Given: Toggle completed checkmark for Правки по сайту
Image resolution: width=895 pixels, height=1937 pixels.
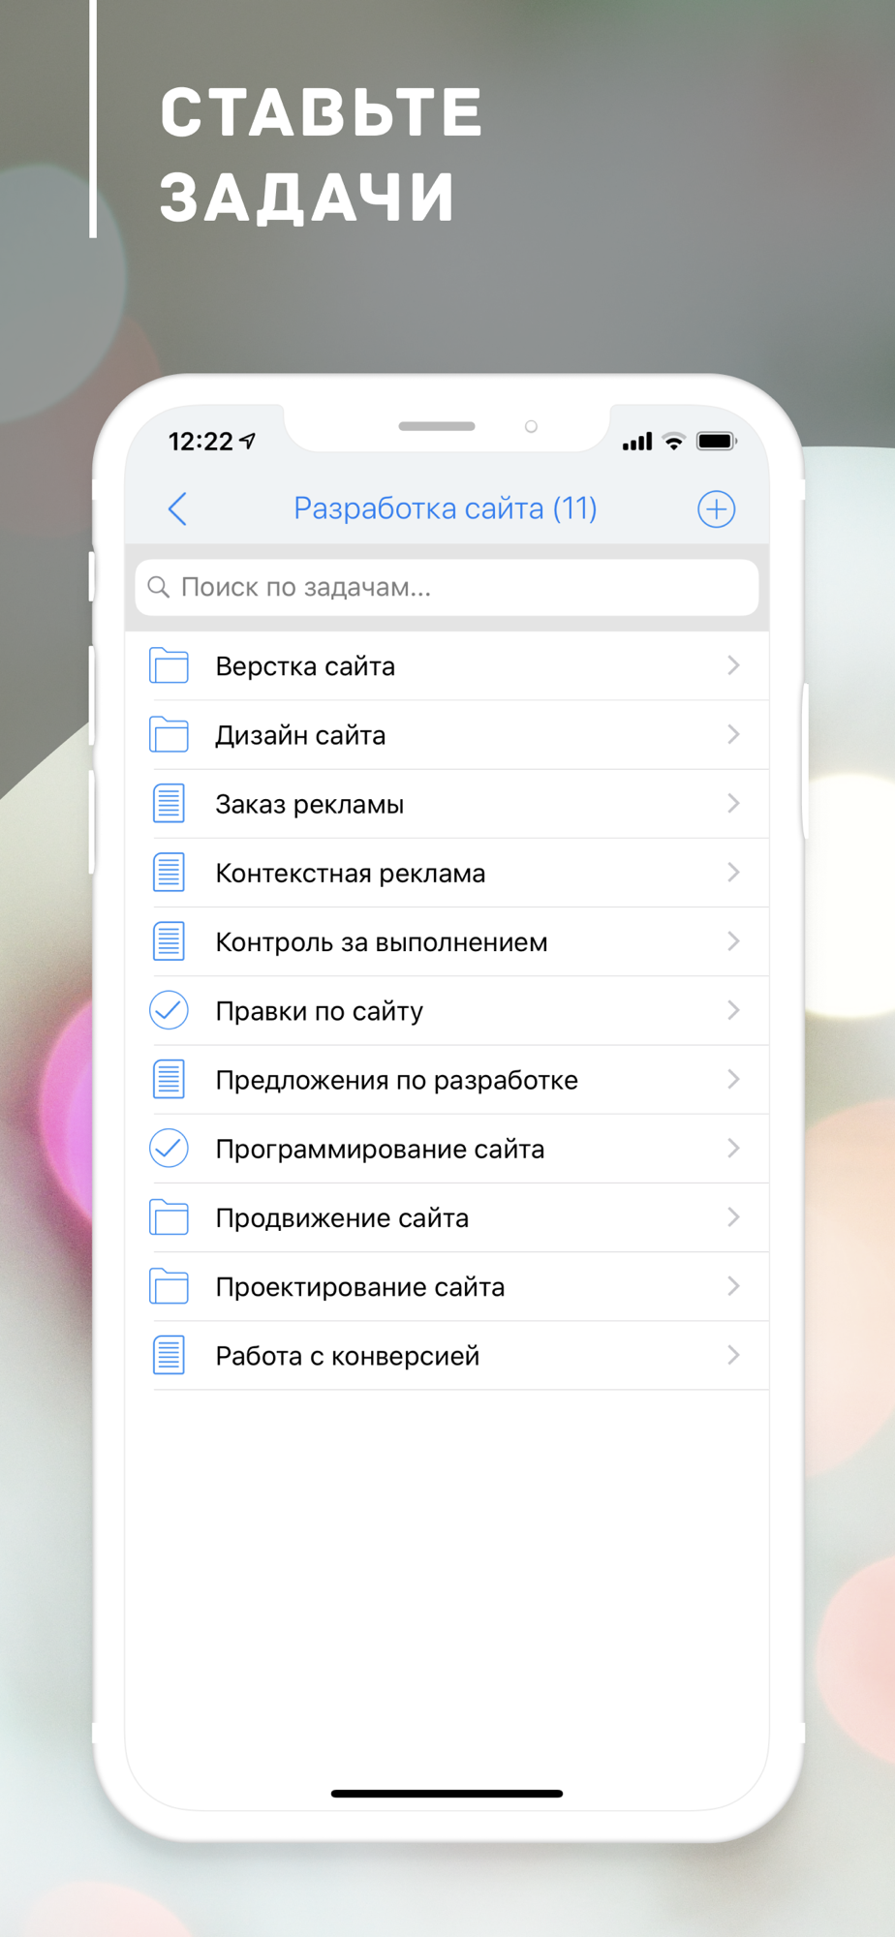Looking at the screenshot, I should pyautogui.click(x=169, y=1010).
